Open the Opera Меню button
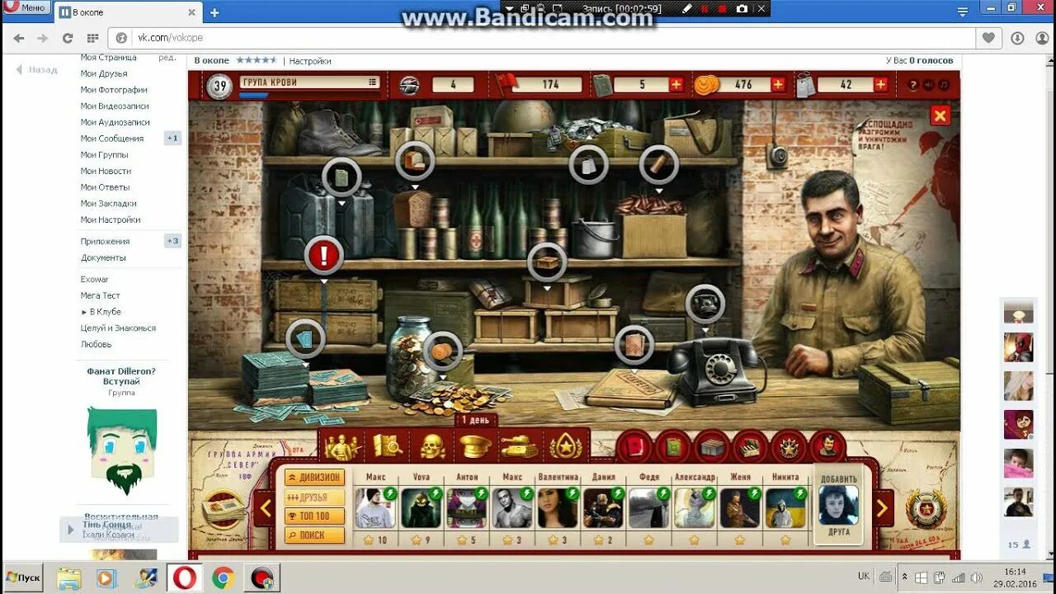This screenshot has height=594, width=1056. tap(26, 7)
